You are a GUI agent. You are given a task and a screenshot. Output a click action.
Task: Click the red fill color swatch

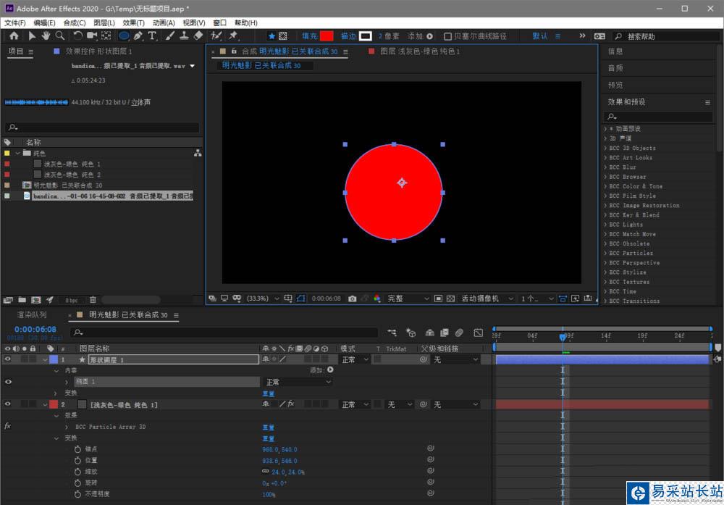327,36
